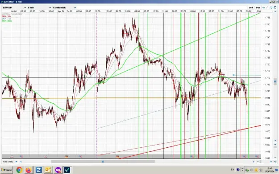The image size is (279, 174).
Task: Click the German flag event marker under the 04:00 label after Apr 24
Action: (x=67, y=157)
